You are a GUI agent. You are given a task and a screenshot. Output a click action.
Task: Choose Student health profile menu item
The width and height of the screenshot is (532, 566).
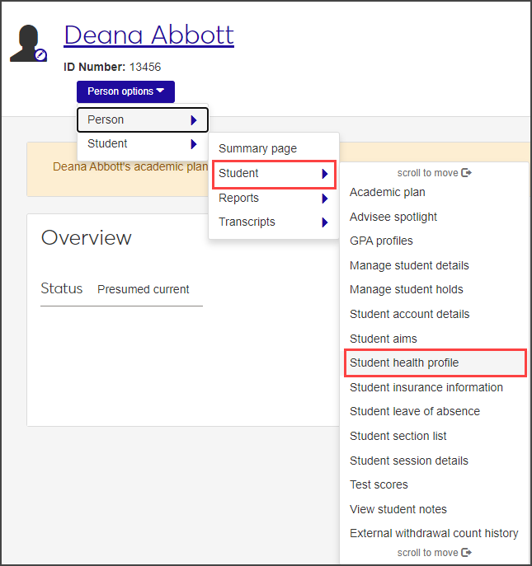click(404, 363)
